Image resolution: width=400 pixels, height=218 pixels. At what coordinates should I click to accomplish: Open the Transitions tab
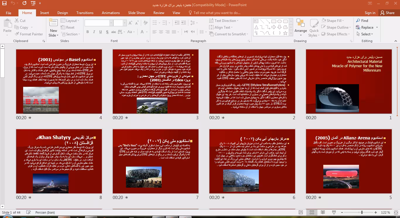[x=85, y=13]
